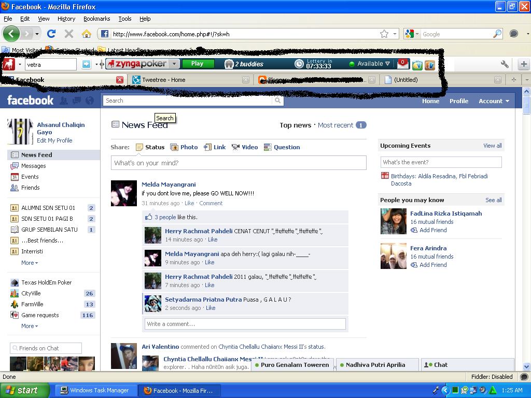Launch the FarmVille toolbar icon
The height and width of the screenshot is (398, 531).
click(x=429, y=65)
